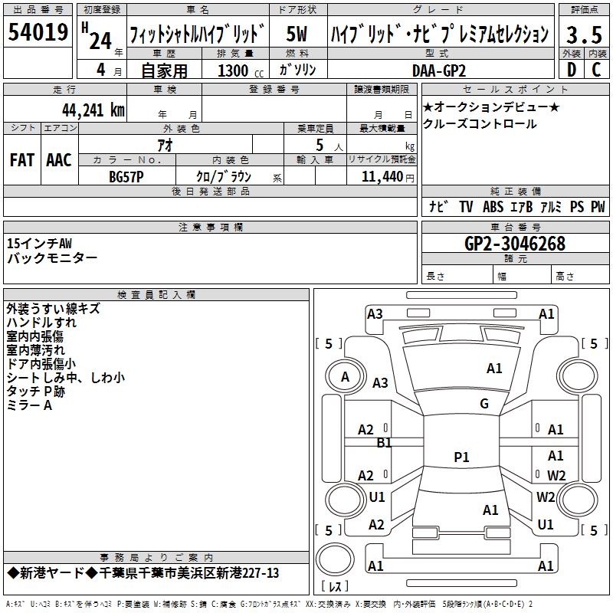Click the ABS equipment label
Screen dimensions: 613x613
tap(493, 207)
